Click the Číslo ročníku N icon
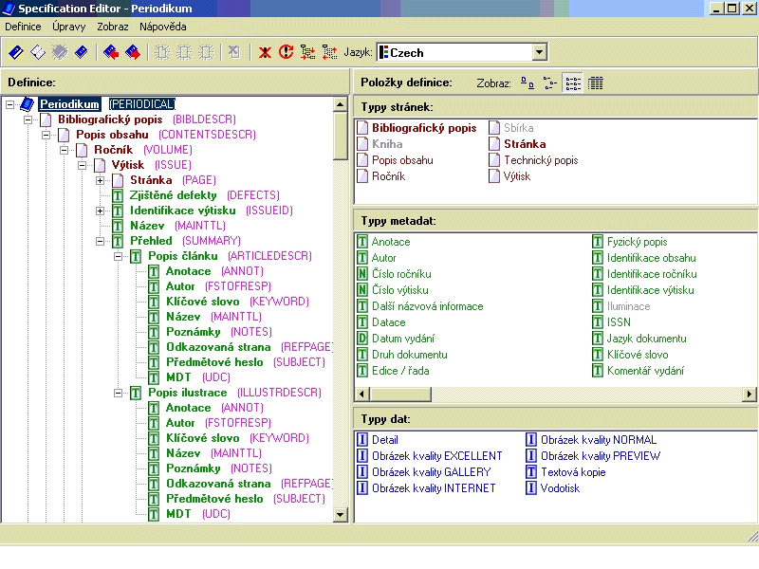 tap(362, 274)
